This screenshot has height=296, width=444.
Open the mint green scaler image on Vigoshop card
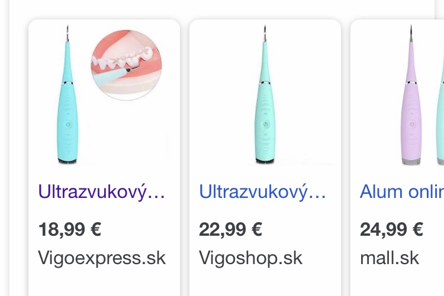coord(265,95)
